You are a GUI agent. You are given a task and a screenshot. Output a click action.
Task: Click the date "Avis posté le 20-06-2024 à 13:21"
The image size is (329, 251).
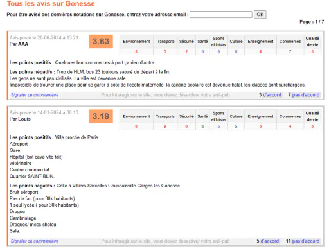44,38
